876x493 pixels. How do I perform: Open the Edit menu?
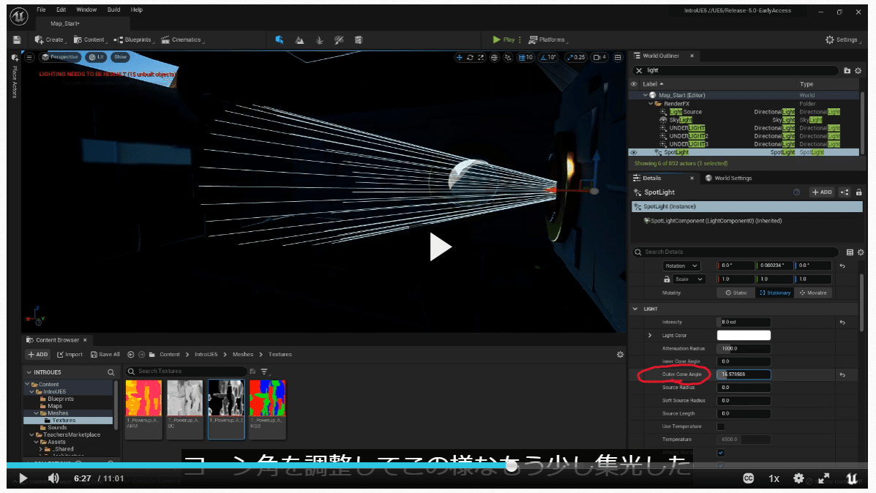(61, 10)
